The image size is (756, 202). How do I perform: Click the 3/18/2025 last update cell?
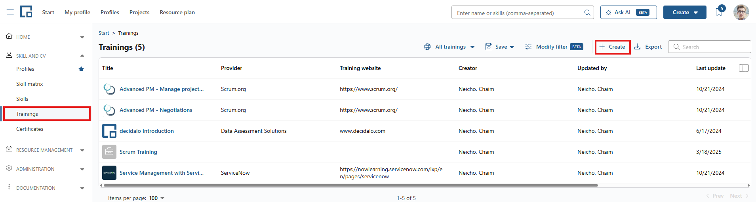click(x=709, y=152)
